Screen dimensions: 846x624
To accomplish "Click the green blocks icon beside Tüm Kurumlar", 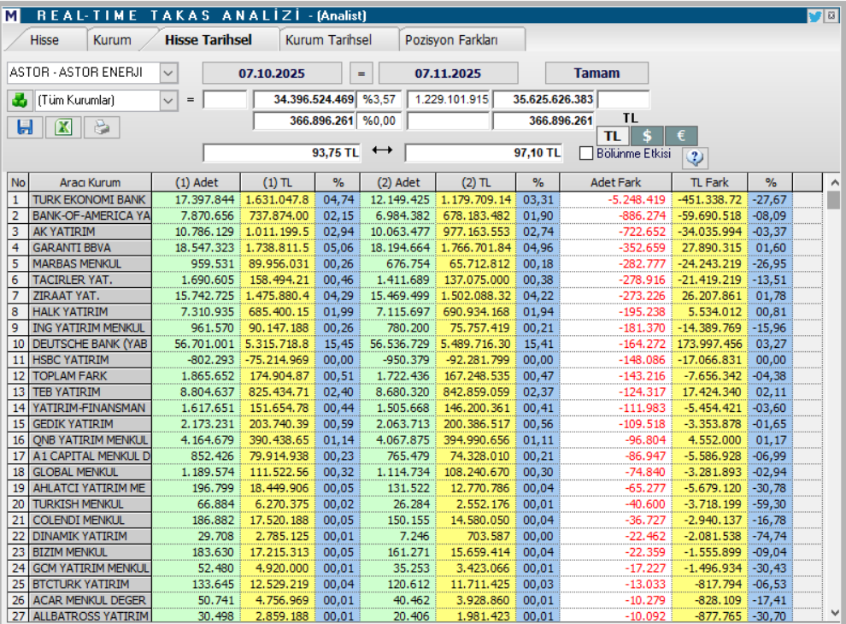I will click(21, 99).
